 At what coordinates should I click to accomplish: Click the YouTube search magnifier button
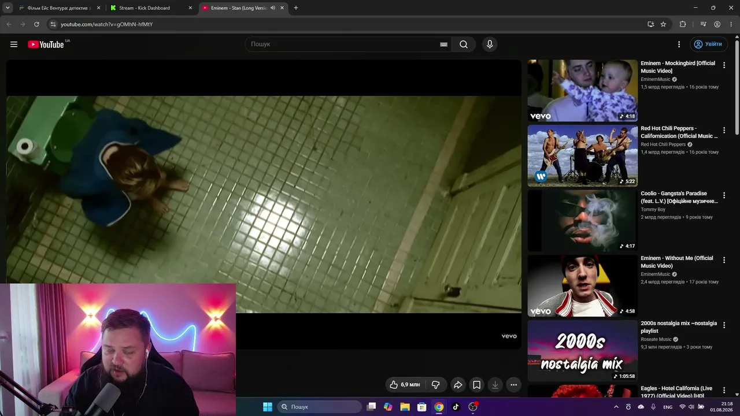tap(464, 44)
